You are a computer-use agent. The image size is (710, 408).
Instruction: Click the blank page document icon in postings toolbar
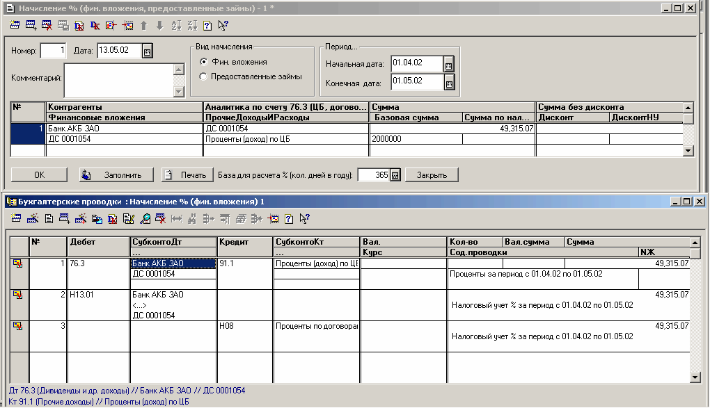(49, 219)
